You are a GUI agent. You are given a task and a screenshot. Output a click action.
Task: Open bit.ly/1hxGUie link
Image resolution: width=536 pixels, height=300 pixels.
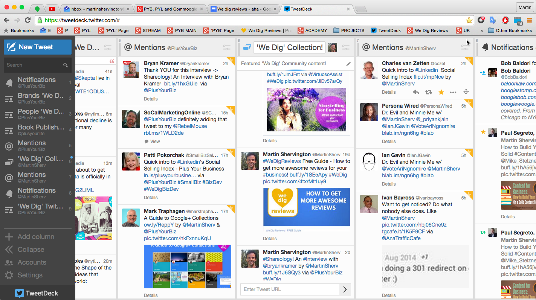(x=181, y=84)
